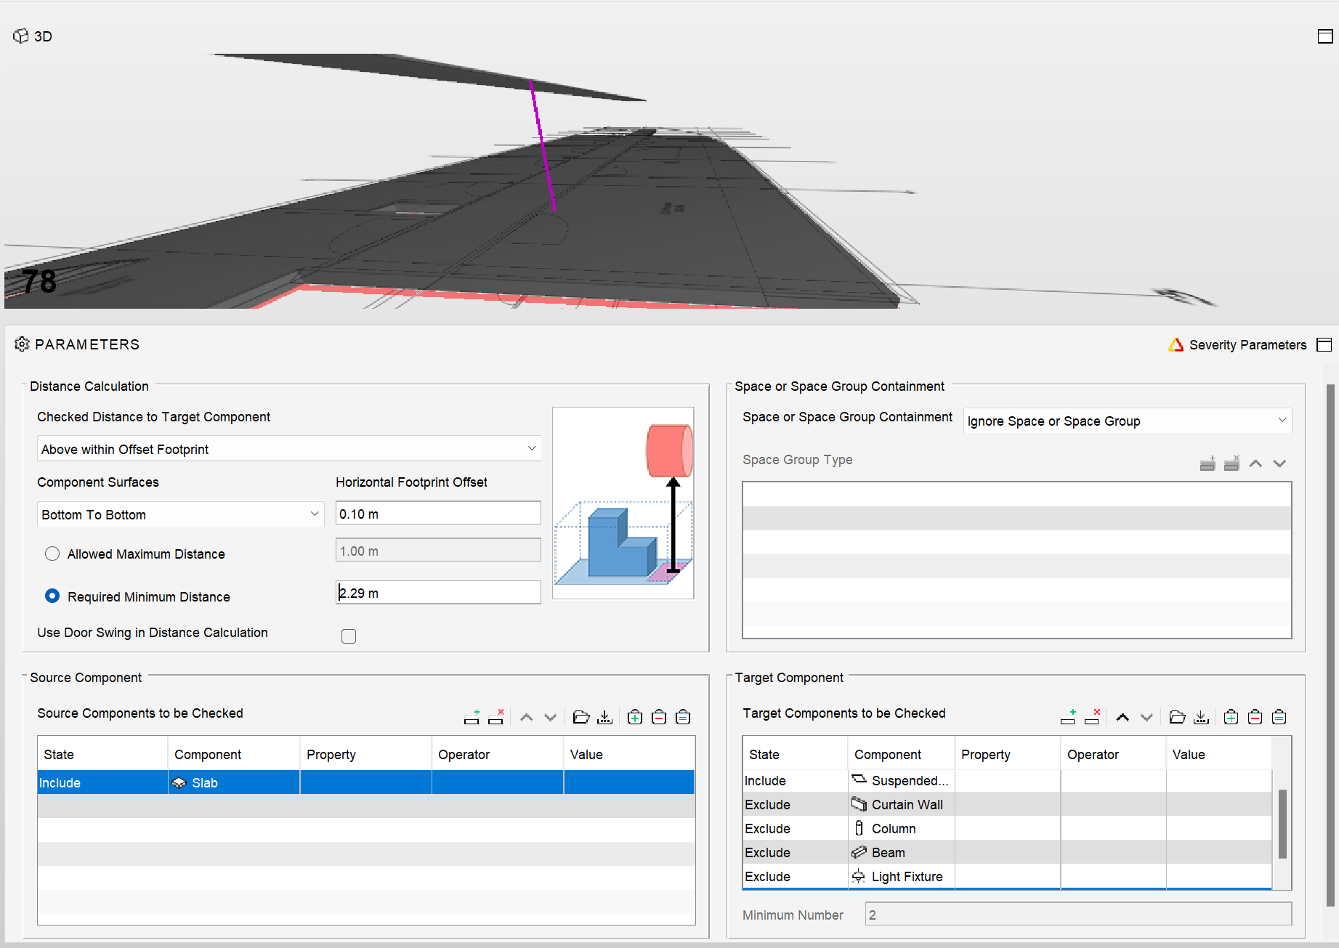1339x948 pixels.
Task: Add a row to Target Components table
Action: (x=1068, y=717)
